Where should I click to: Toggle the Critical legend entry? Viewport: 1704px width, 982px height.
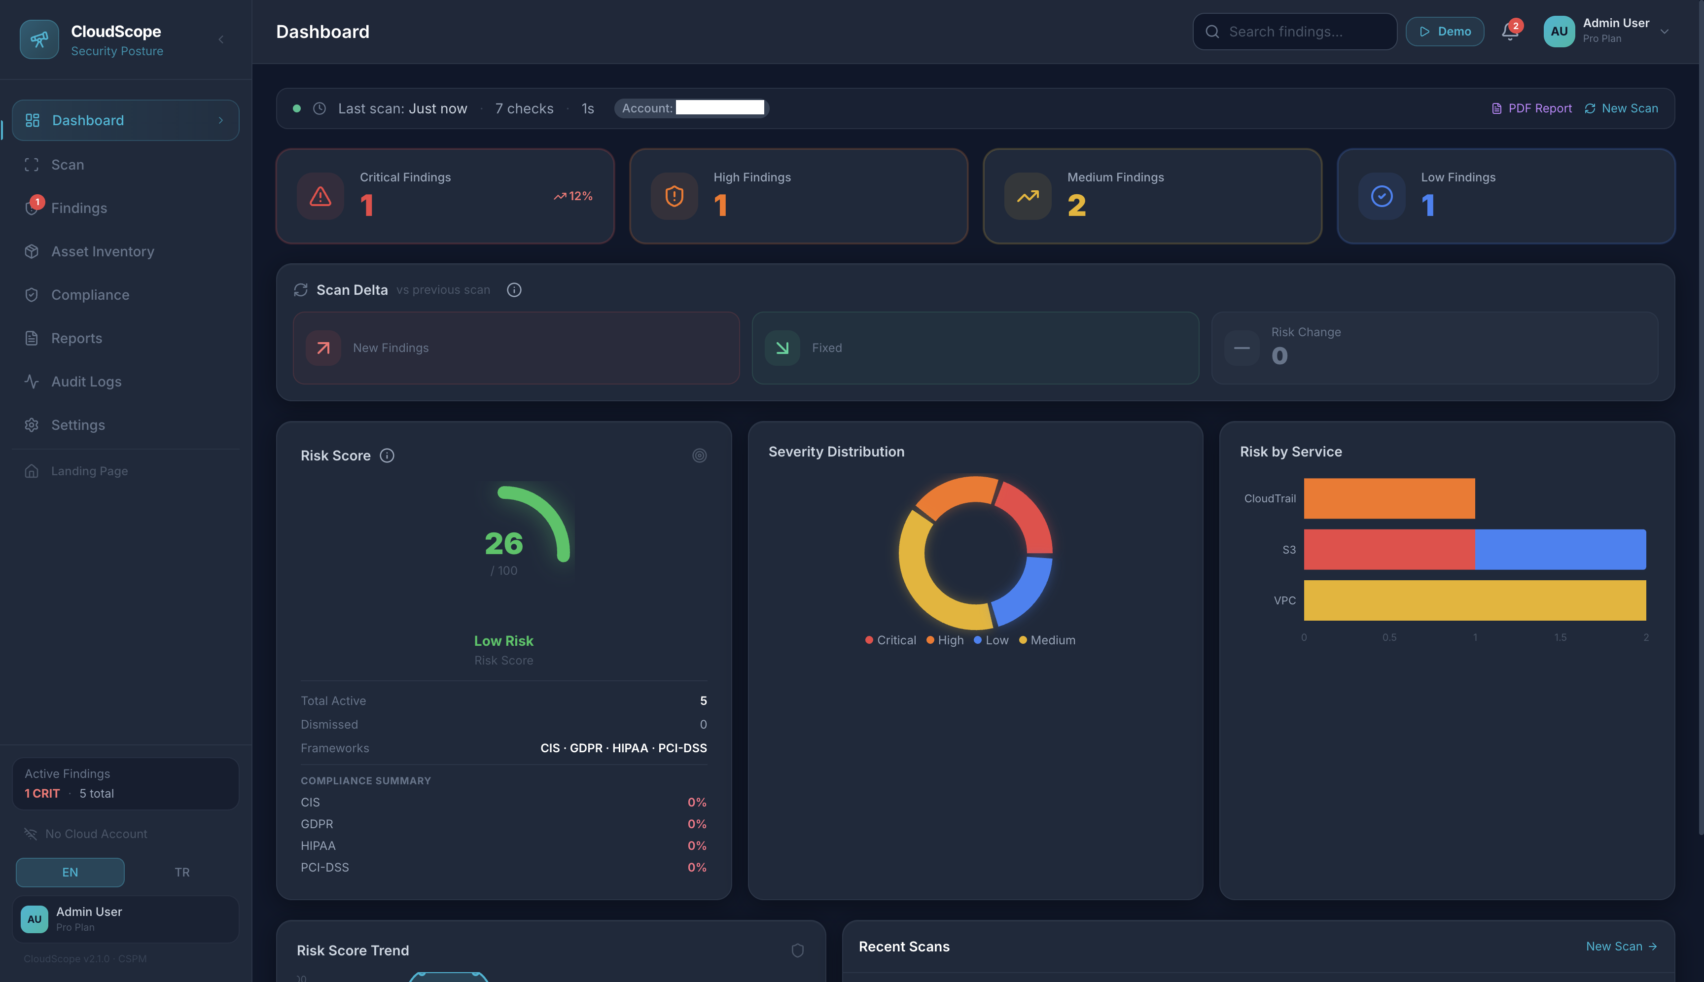tap(890, 640)
